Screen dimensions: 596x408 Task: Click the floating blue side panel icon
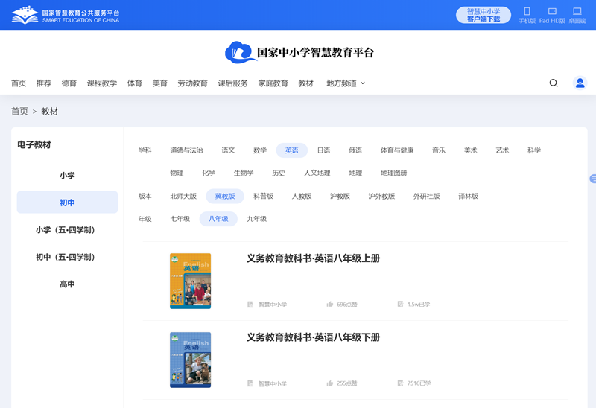(593, 179)
